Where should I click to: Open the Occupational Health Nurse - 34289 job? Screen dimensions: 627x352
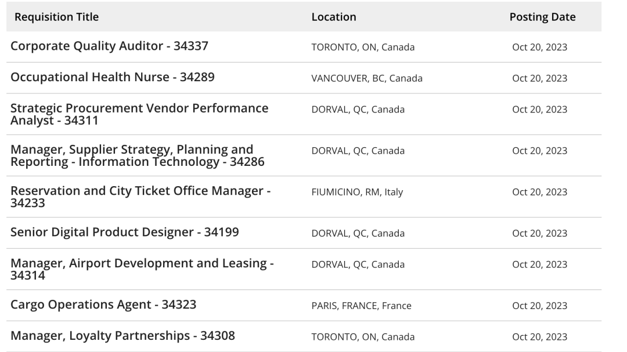113,77
